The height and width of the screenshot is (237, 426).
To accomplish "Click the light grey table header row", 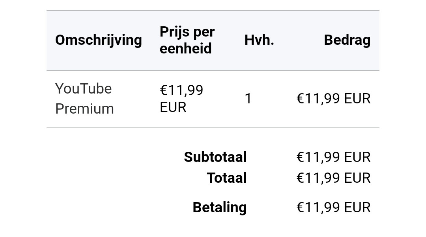I will coord(213,40).
